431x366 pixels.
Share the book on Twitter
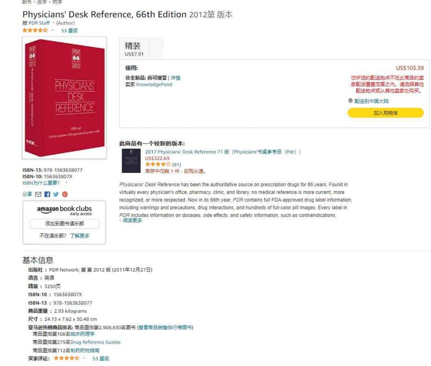point(56,194)
